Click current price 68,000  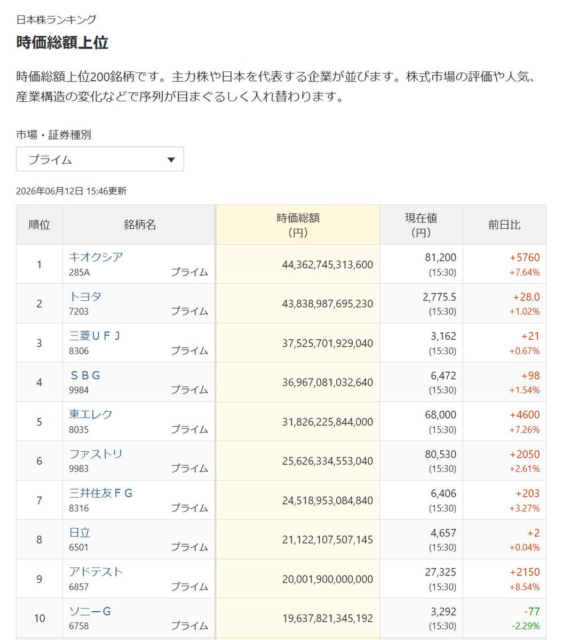tap(440, 414)
